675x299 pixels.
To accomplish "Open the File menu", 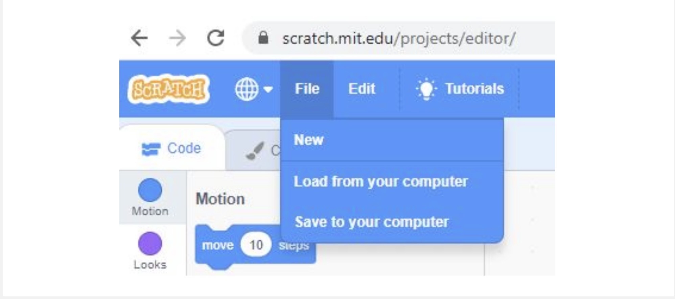I will click(x=307, y=89).
